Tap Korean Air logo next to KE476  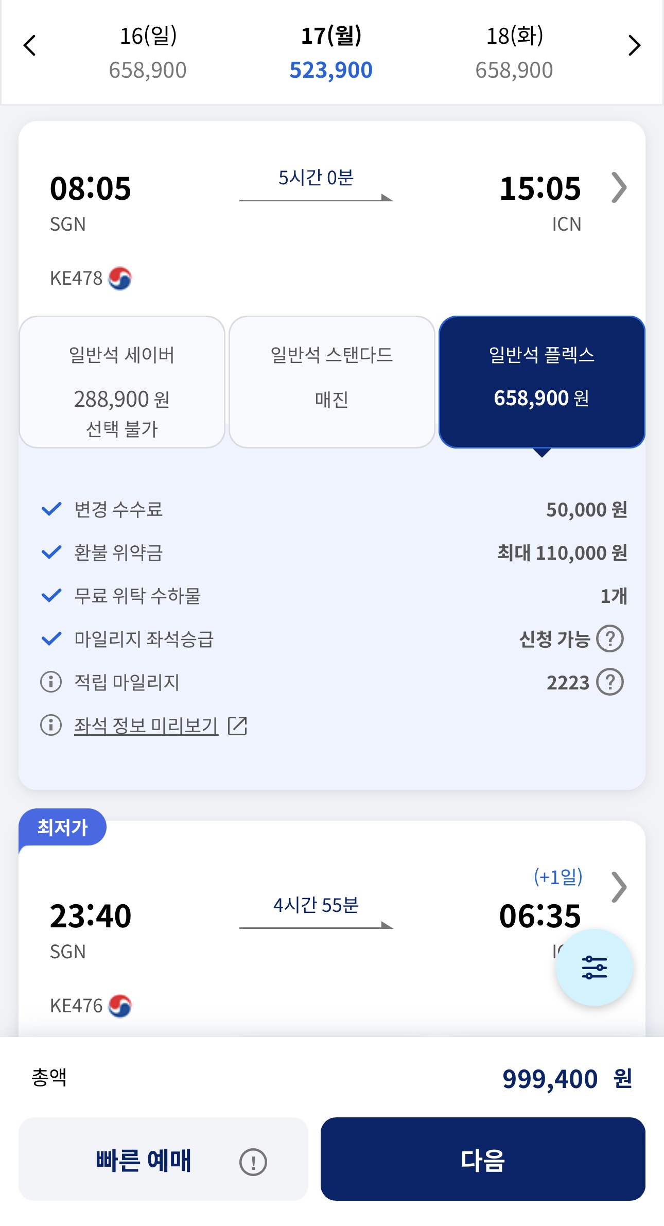pyautogui.click(x=120, y=1006)
